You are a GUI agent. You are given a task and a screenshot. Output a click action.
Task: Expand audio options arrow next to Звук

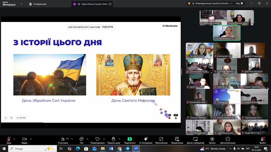click(15, 138)
